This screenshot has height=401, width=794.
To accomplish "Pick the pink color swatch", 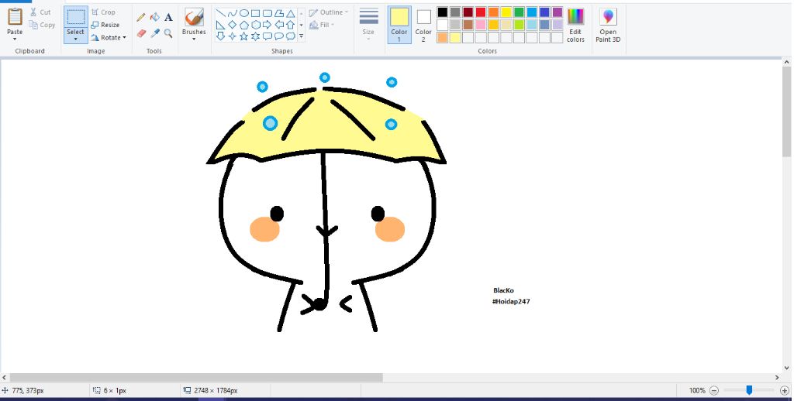I will (481, 25).
